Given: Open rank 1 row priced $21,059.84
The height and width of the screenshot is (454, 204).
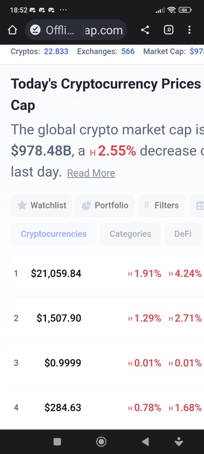Looking at the screenshot, I should tap(107, 274).
